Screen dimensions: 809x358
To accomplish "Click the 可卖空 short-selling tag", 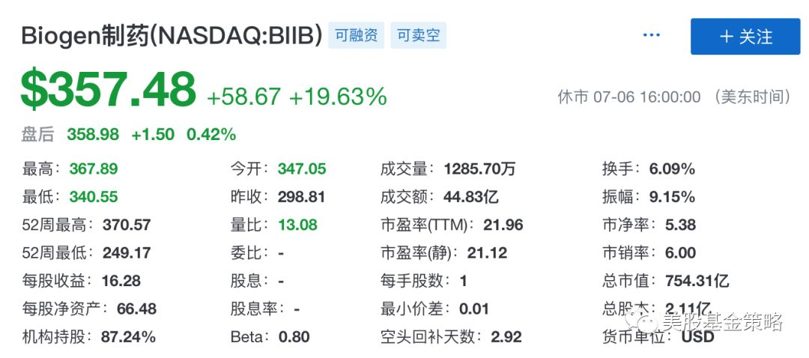I will 418,35.
